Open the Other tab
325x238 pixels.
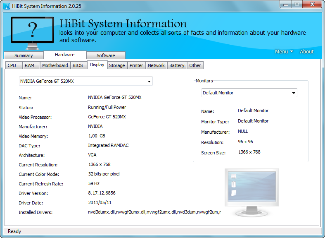coord(195,65)
